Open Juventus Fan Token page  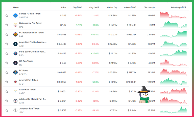coord(29,108)
